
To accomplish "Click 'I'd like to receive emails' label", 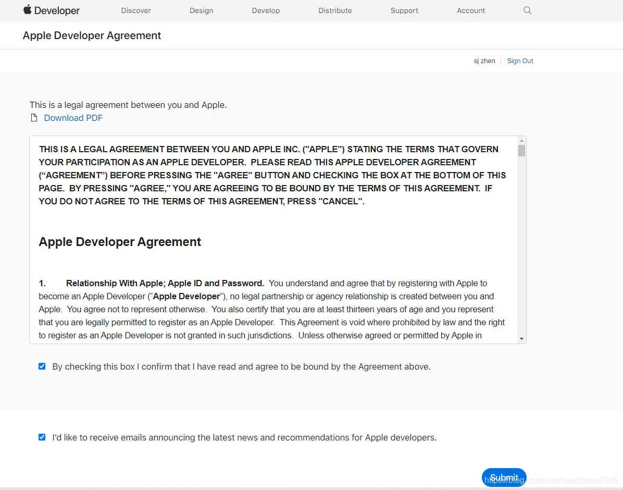I will pyautogui.click(x=244, y=437).
